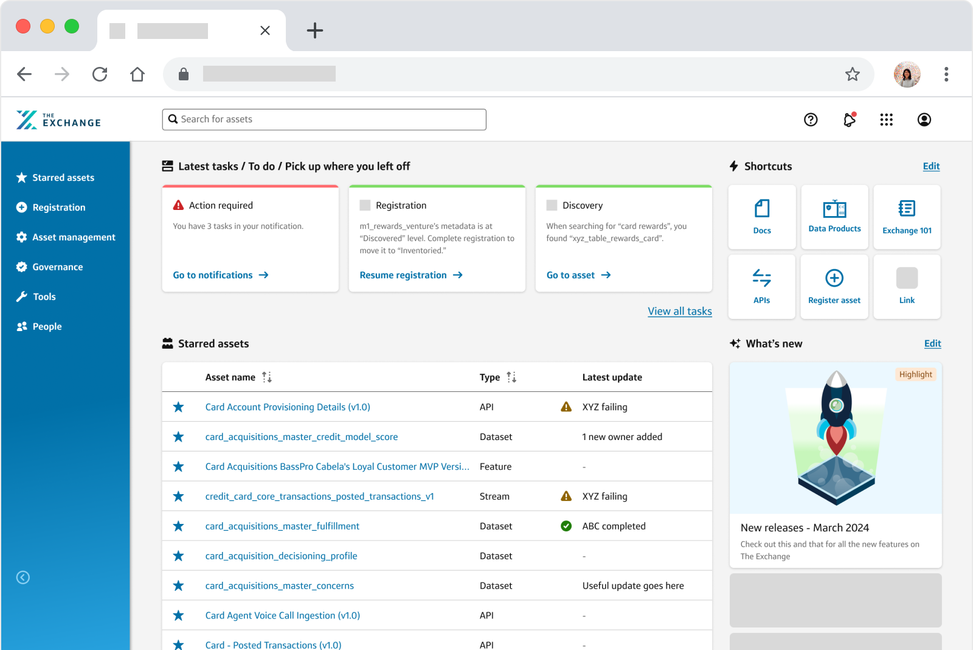This screenshot has height=650, width=973.
Task: Open the browser three-dot menu
Action: 946,74
